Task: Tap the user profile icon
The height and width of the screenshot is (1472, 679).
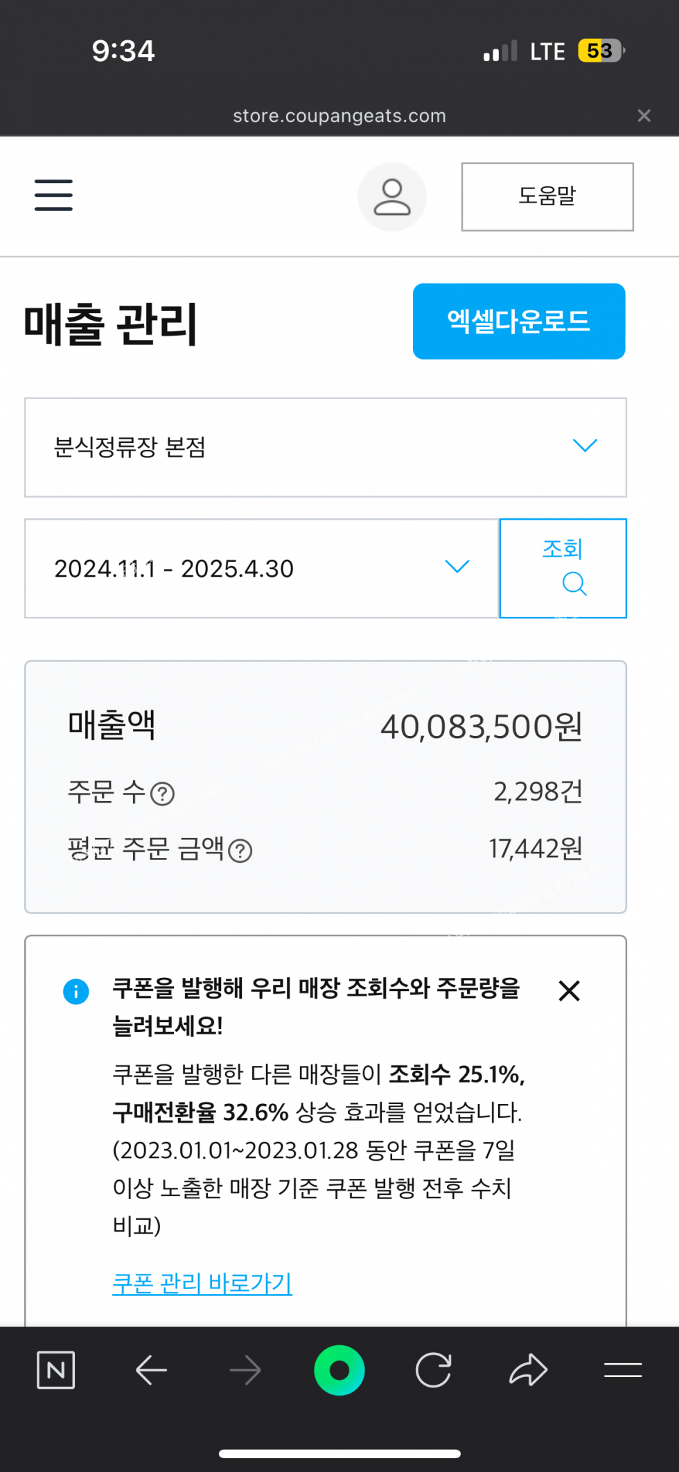Action: point(392,197)
